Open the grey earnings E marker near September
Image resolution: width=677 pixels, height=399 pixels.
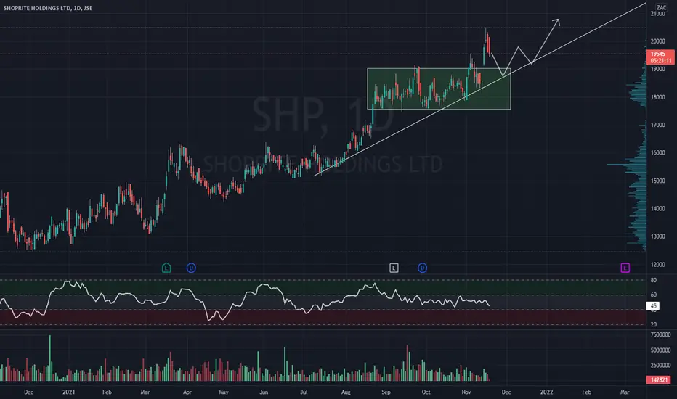pos(394,268)
